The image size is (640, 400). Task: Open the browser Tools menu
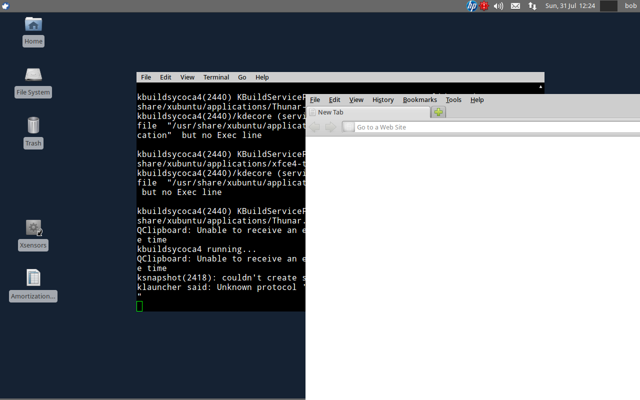pos(453,99)
